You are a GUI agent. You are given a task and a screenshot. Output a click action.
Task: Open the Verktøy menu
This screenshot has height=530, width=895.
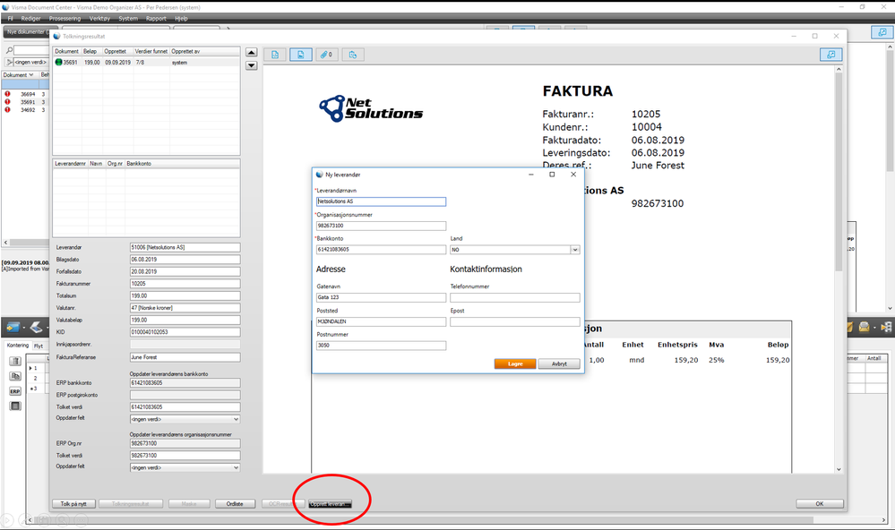(99, 18)
